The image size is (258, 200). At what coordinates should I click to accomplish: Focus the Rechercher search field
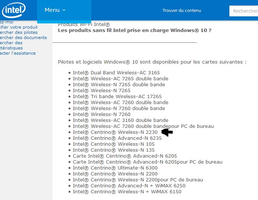tap(244, 11)
